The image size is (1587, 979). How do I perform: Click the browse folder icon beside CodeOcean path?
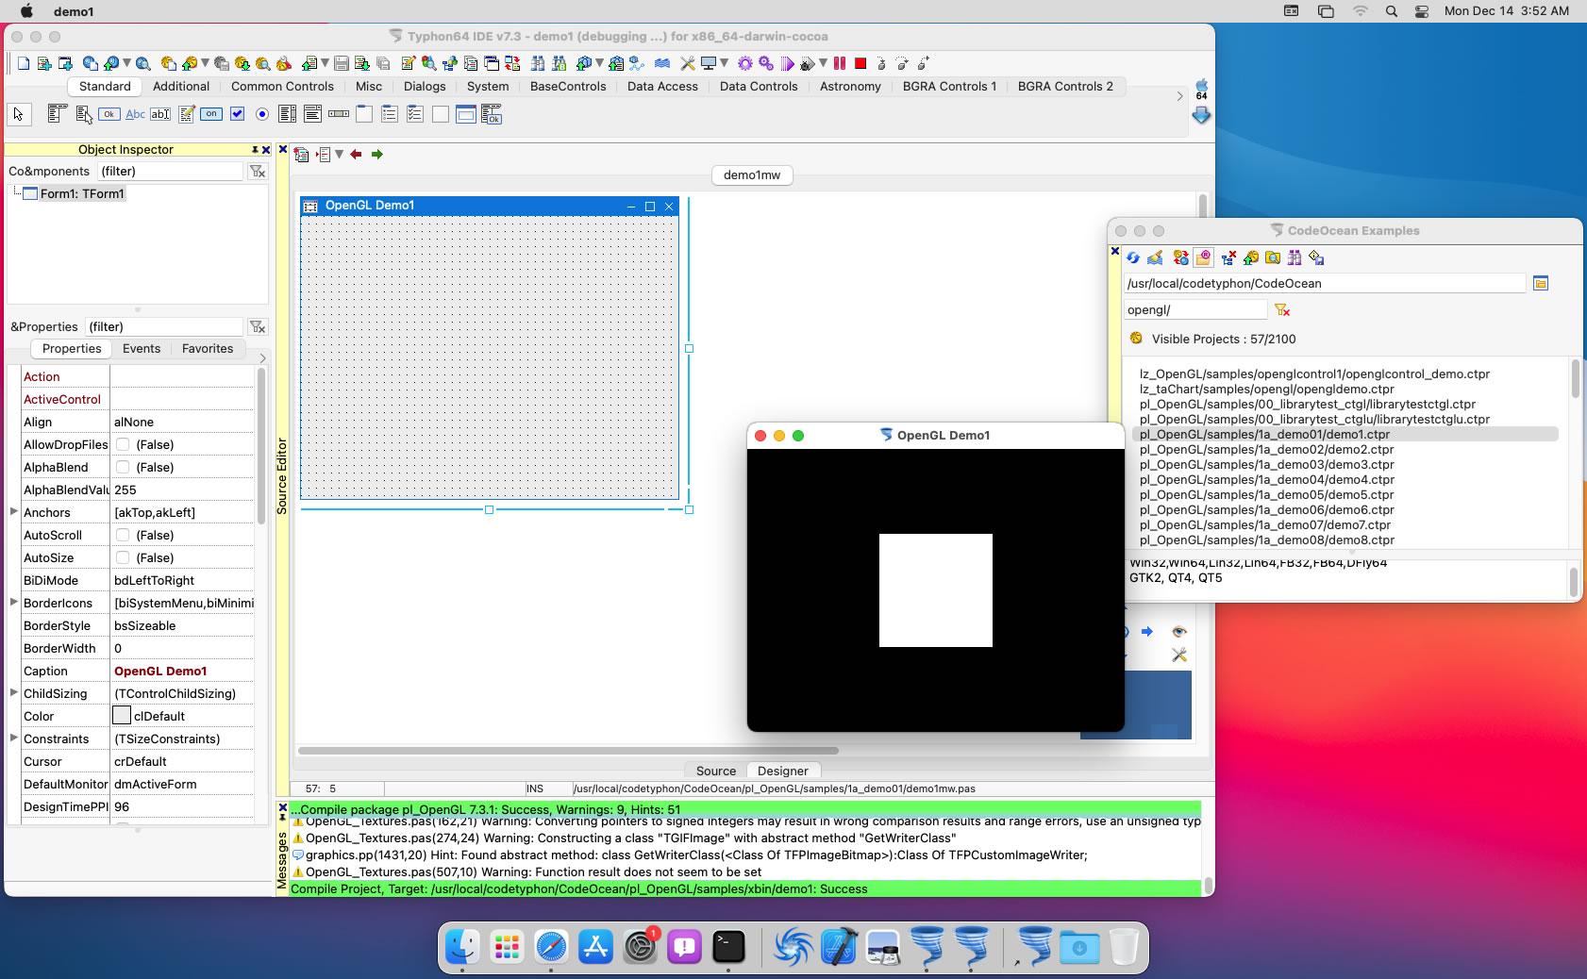click(1541, 283)
